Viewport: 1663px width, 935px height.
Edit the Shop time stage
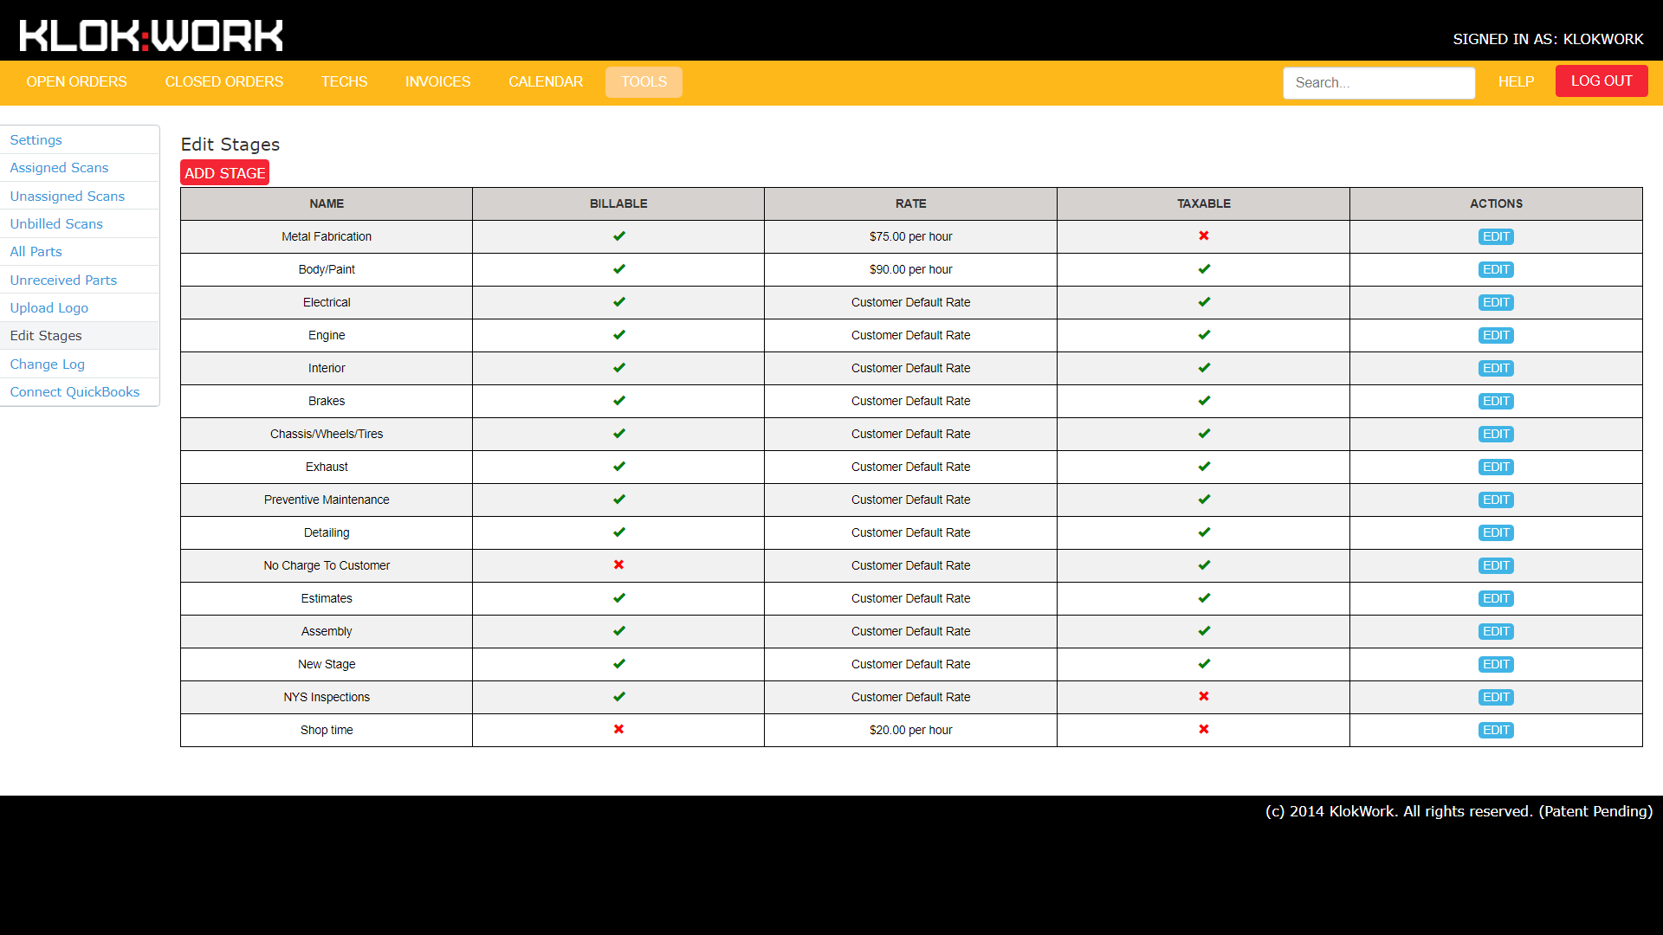pos(1496,730)
